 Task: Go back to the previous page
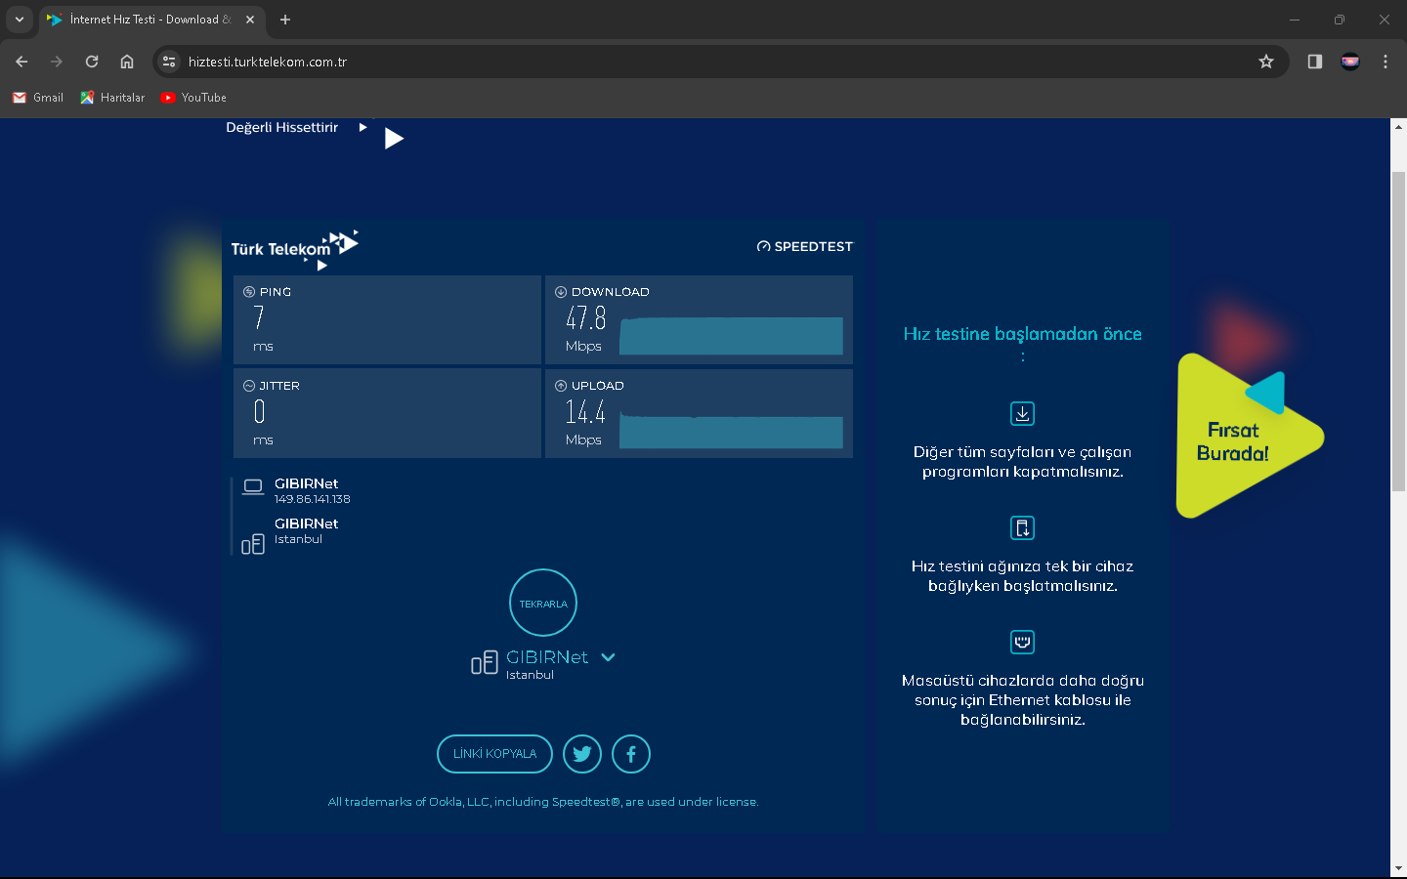21,62
